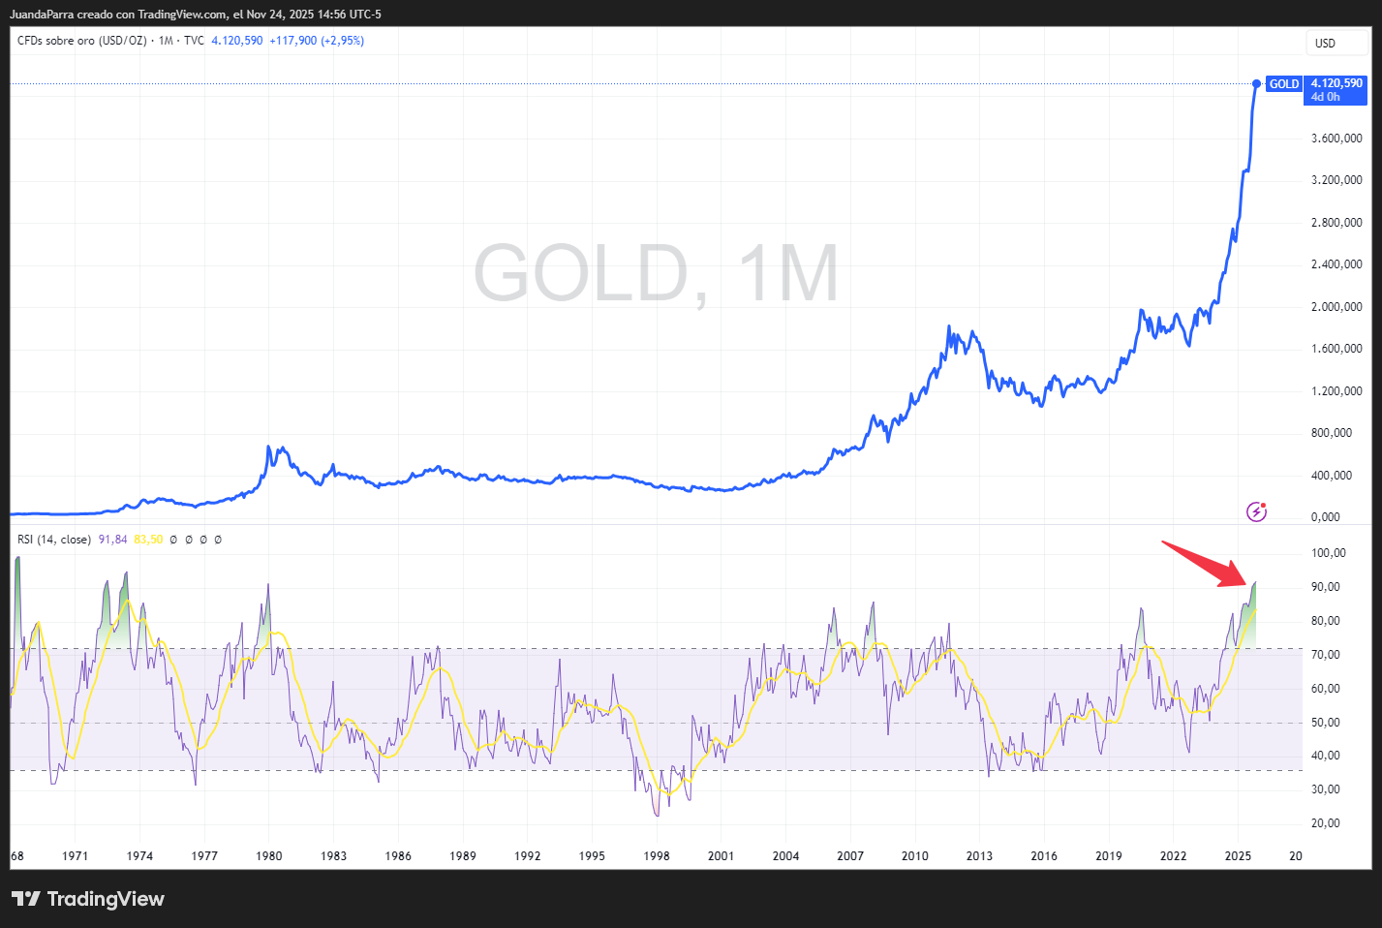Click the 1980 label on time axis
Viewport: 1382px width, 928px height.
[x=269, y=855]
